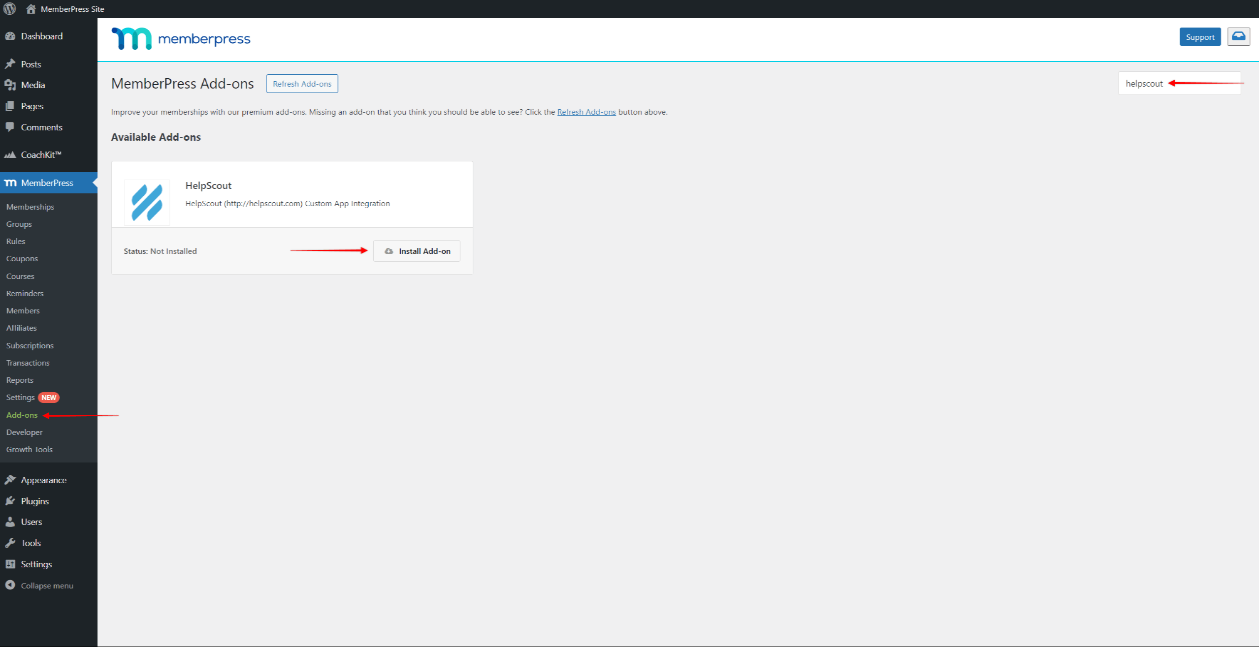Select MemberPress from the sidebar menu
Screen dimensions: 1259x647
[x=46, y=183]
